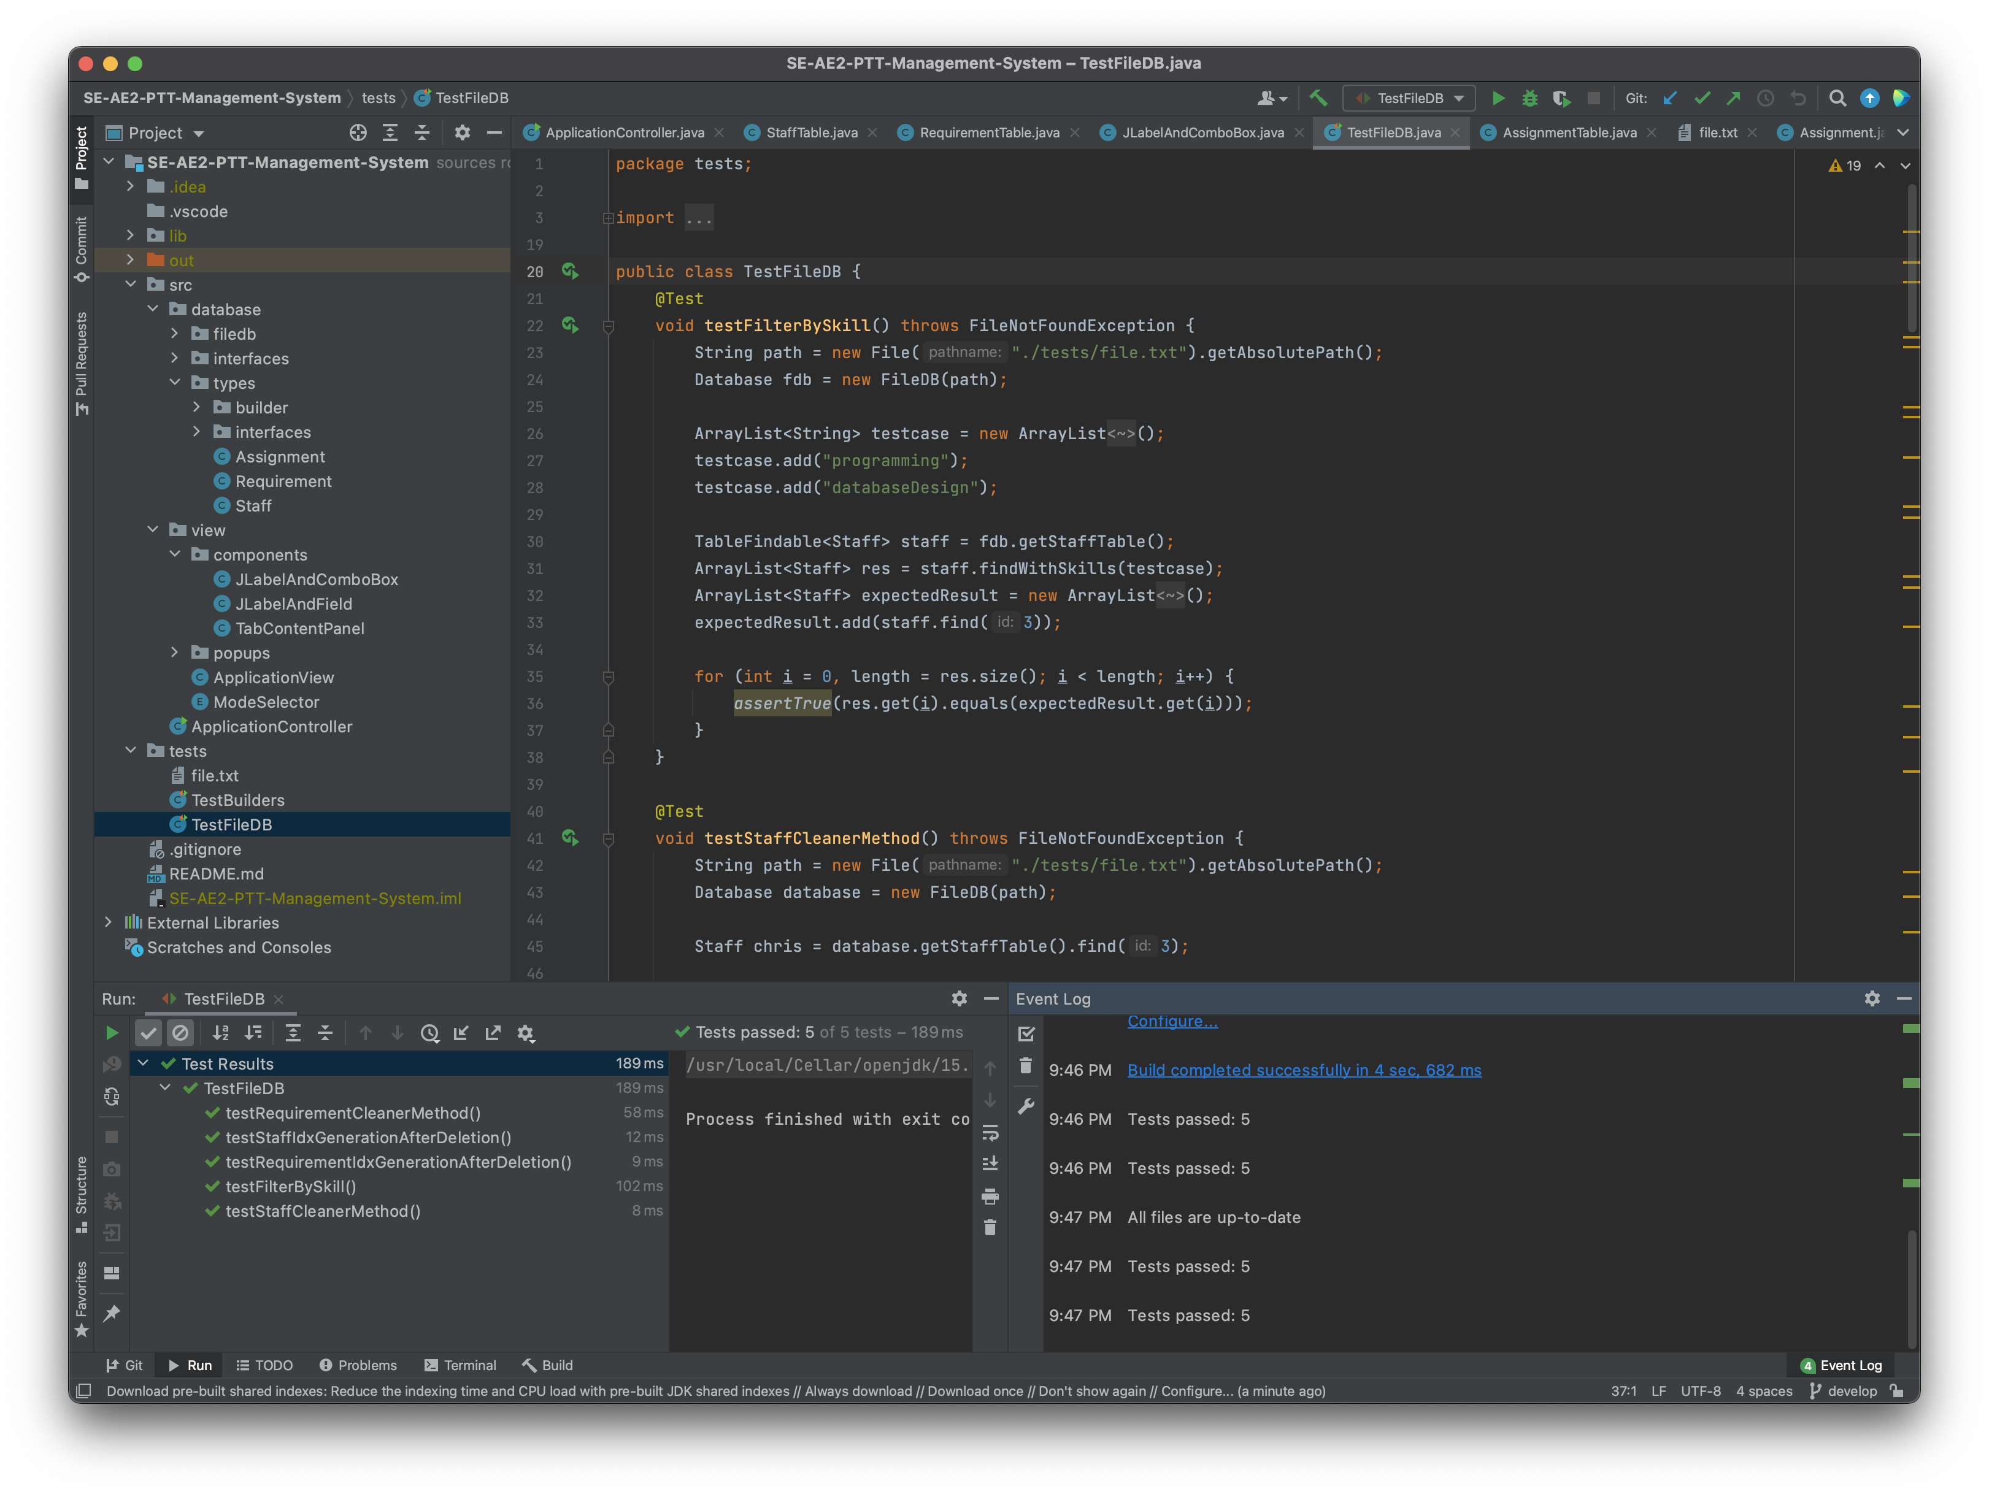Show Git history clock icon

[1765, 98]
